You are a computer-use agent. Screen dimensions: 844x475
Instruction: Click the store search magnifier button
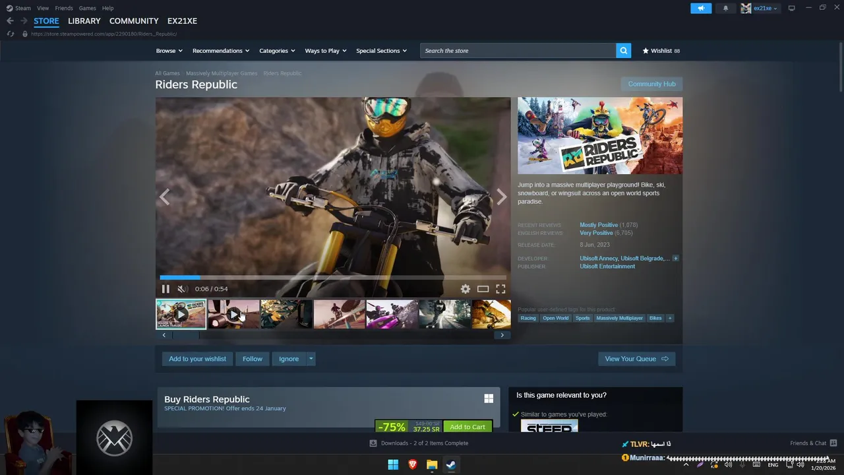623,51
